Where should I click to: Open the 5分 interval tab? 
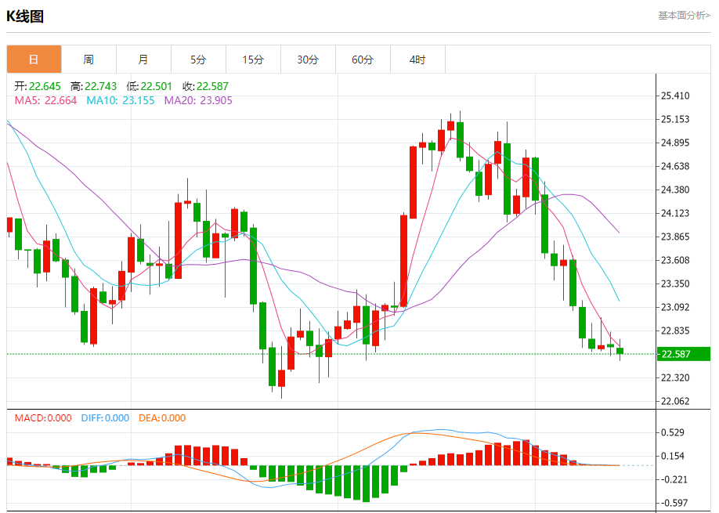pyautogui.click(x=199, y=60)
